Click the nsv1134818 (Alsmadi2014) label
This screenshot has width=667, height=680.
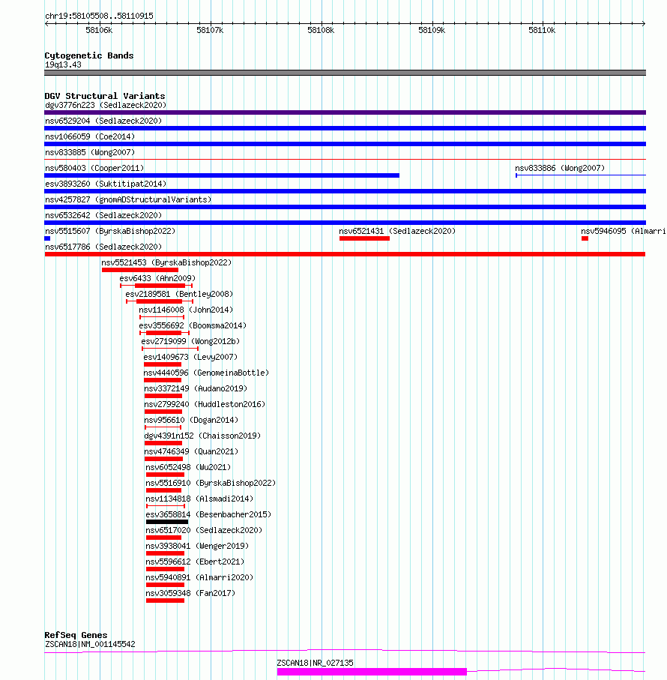199,499
